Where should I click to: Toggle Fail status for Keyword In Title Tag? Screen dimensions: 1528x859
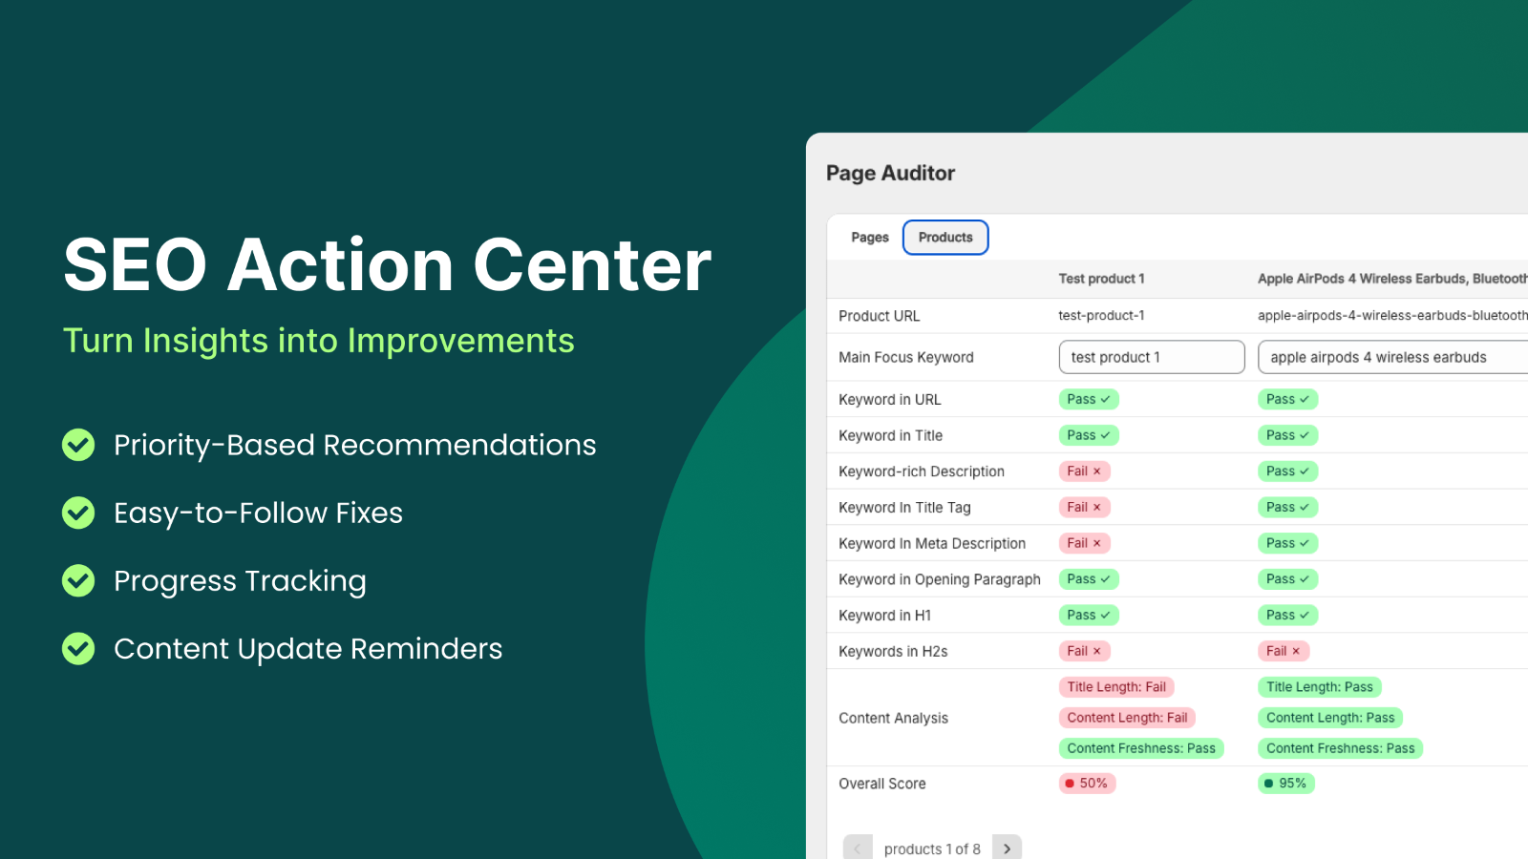click(1083, 507)
